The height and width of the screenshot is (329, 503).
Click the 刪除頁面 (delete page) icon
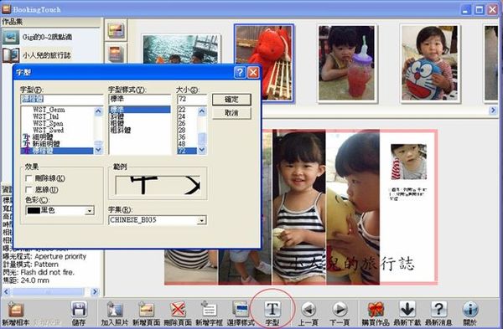(x=178, y=310)
